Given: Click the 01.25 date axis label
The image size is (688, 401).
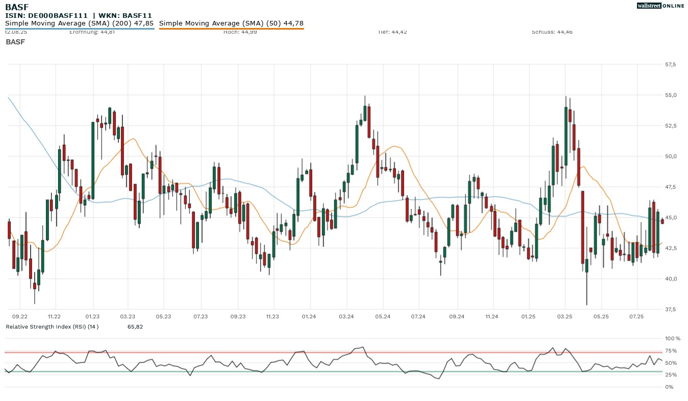Looking at the screenshot, I should (528, 317).
